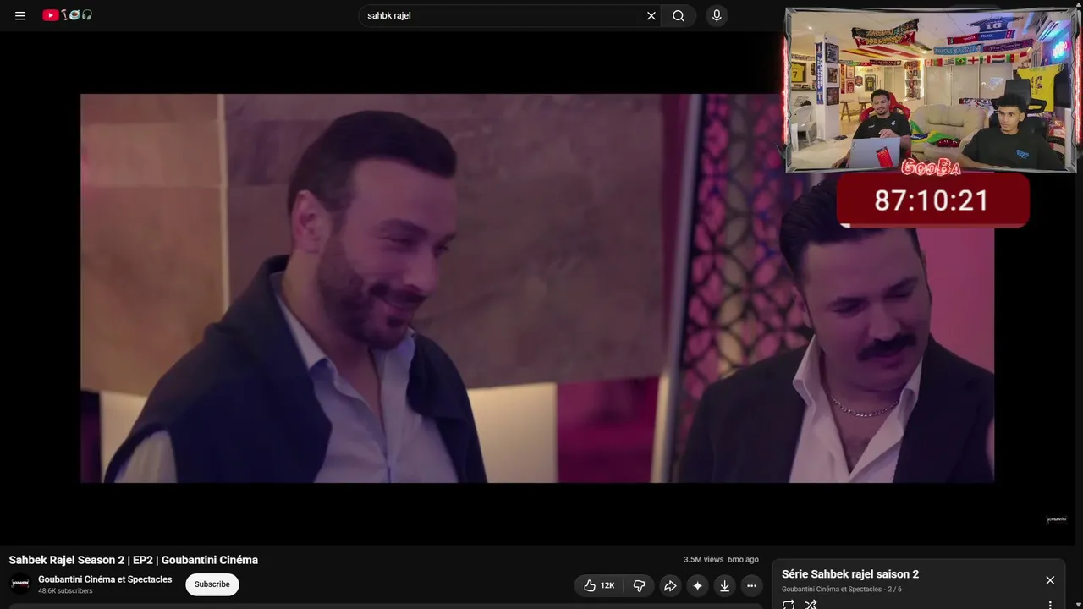
Task: Share this video
Action: pos(670,585)
